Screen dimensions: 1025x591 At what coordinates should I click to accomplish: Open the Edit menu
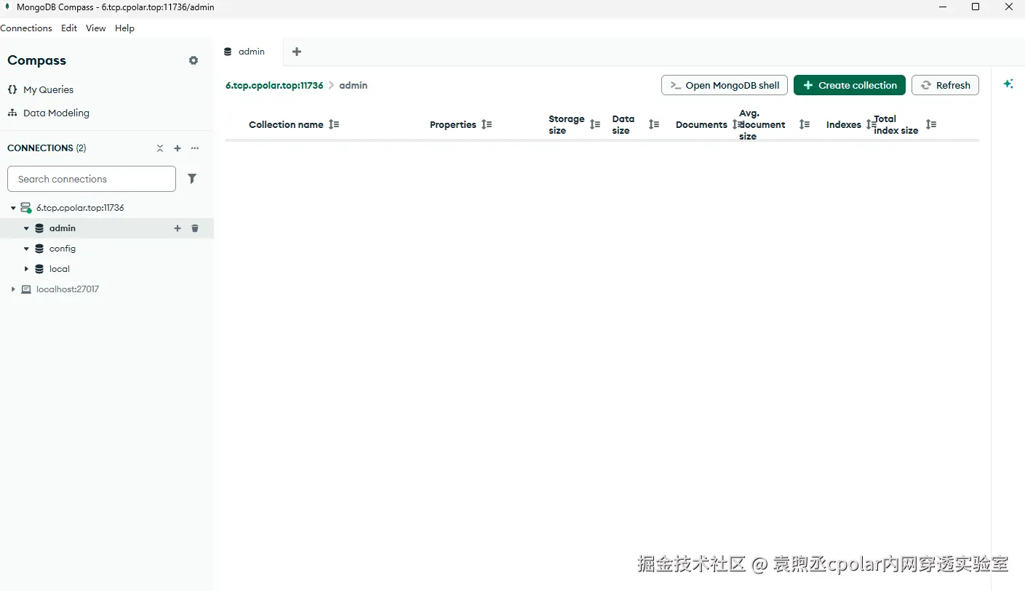click(69, 28)
